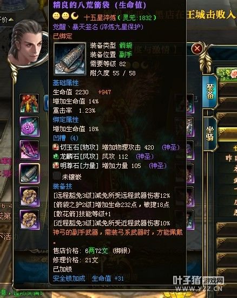Click the price sort arrow beside 价
This screenshot has width=237, height=298.
[11, 20]
